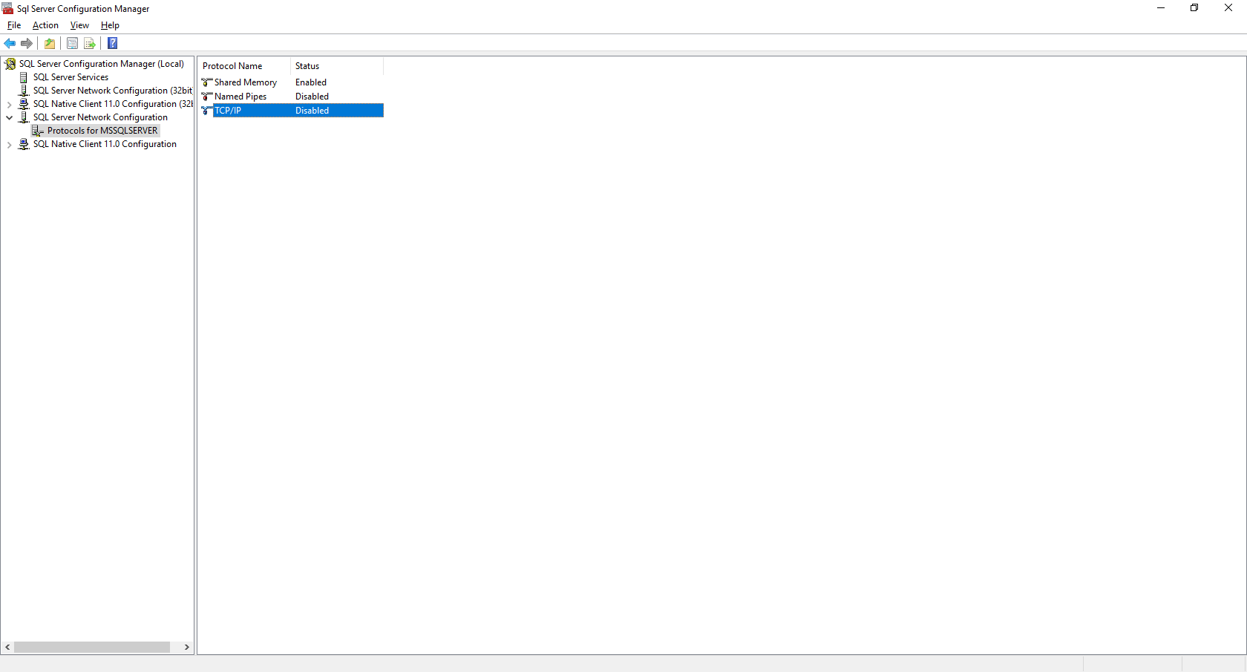Click the tree pane scroll right arrow
Screen dimensions: 1247x672
click(186, 647)
